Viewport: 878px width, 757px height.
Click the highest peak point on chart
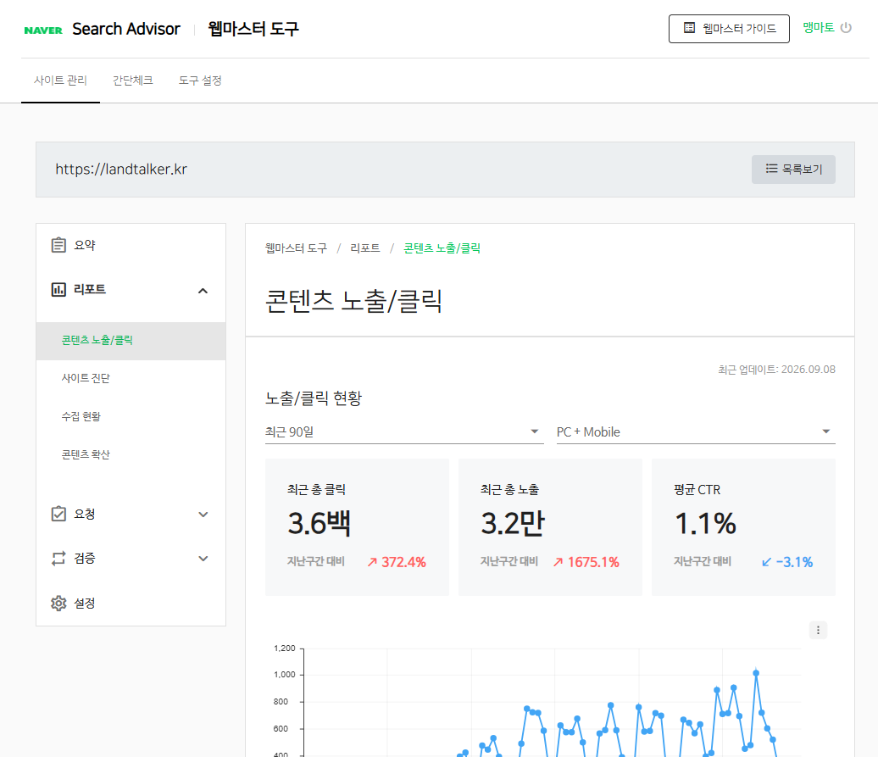point(756,673)
